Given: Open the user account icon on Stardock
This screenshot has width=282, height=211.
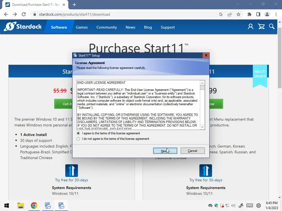Looking at the screenshot, I should click(251, 27).
